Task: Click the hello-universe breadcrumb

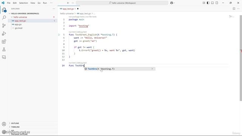Action: [x=67, y=14]
